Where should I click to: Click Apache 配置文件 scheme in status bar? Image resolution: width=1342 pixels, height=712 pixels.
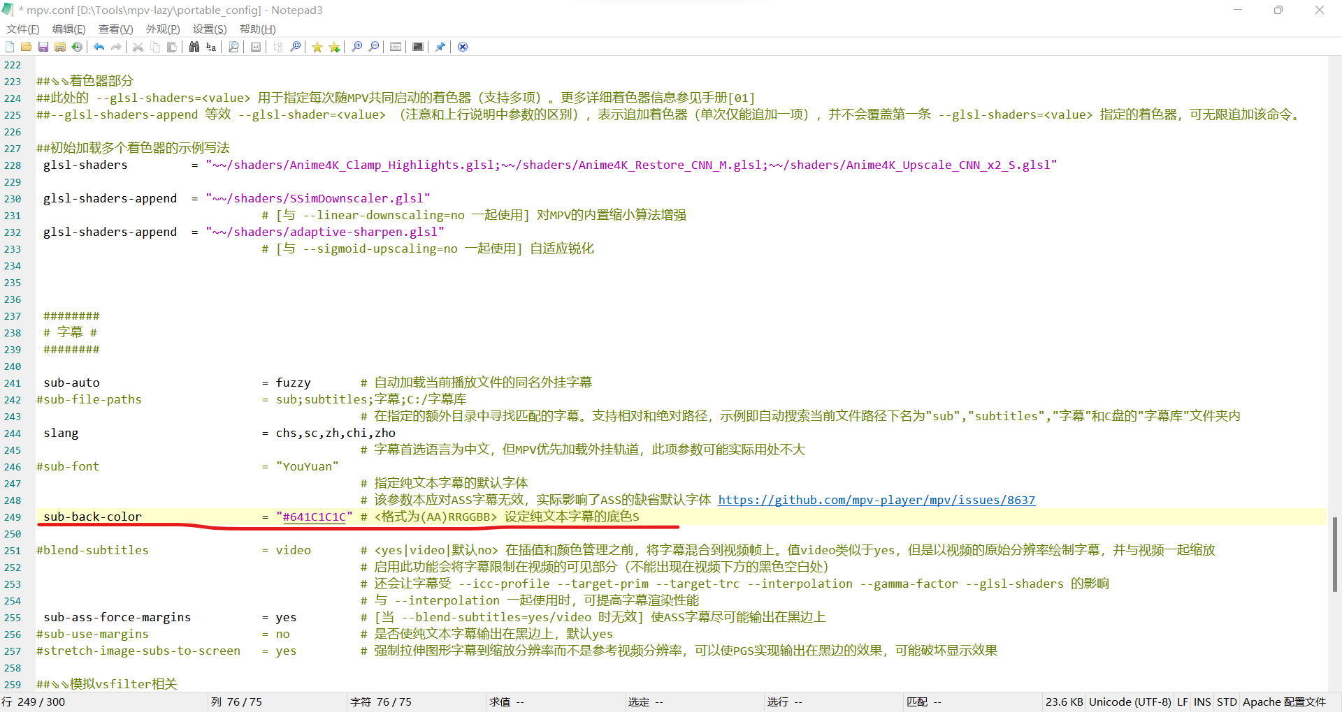(1284, 702)
